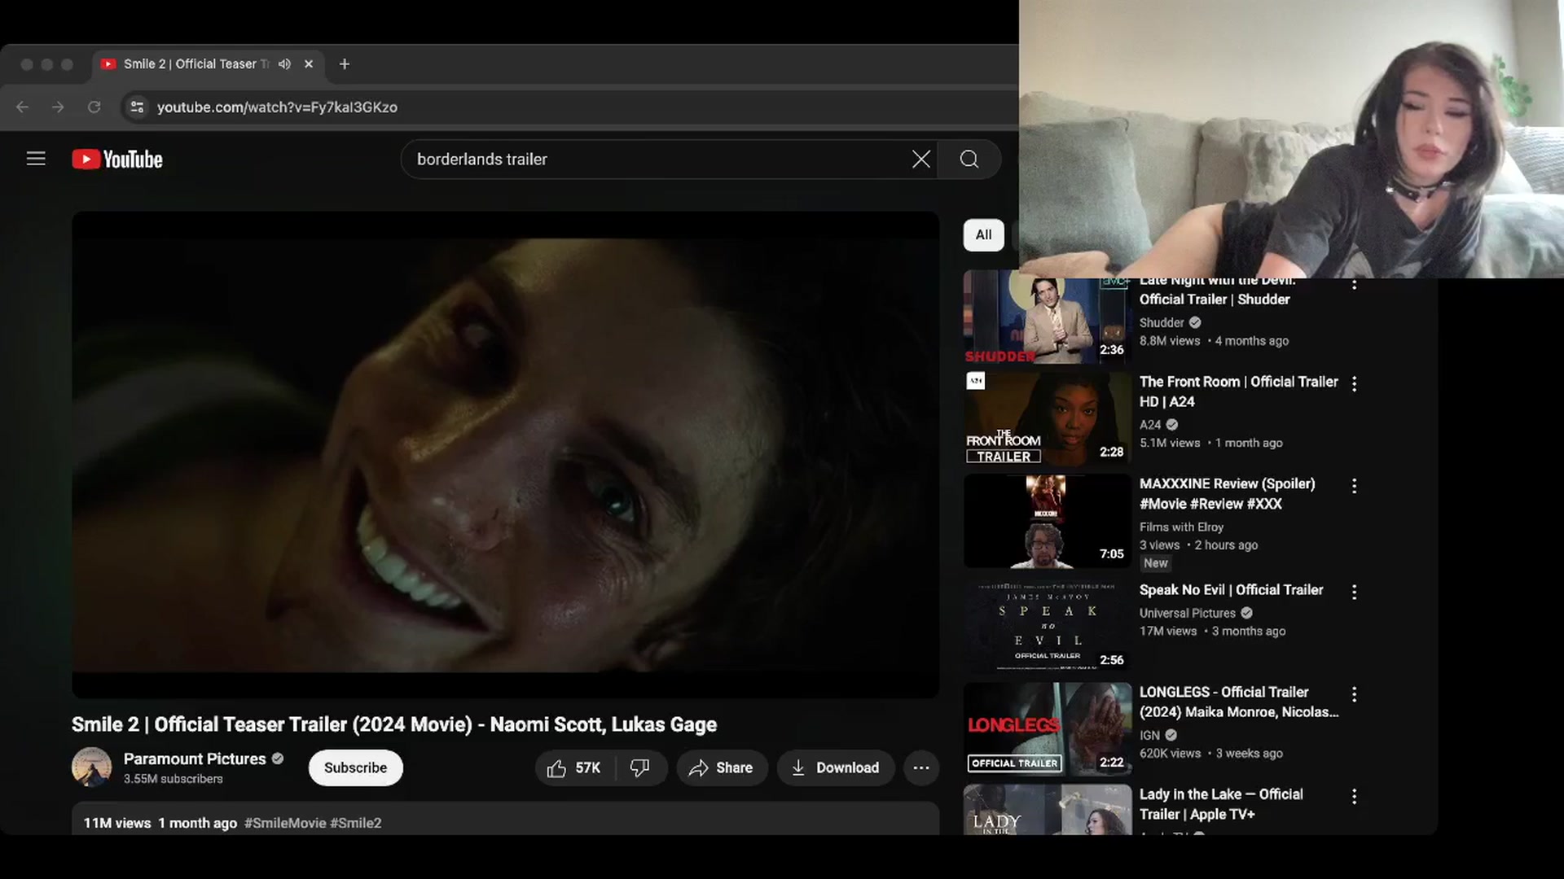Open Paramount Pictures channel name link
Viewport: 1564px width, 879px height.
(195, 759)
